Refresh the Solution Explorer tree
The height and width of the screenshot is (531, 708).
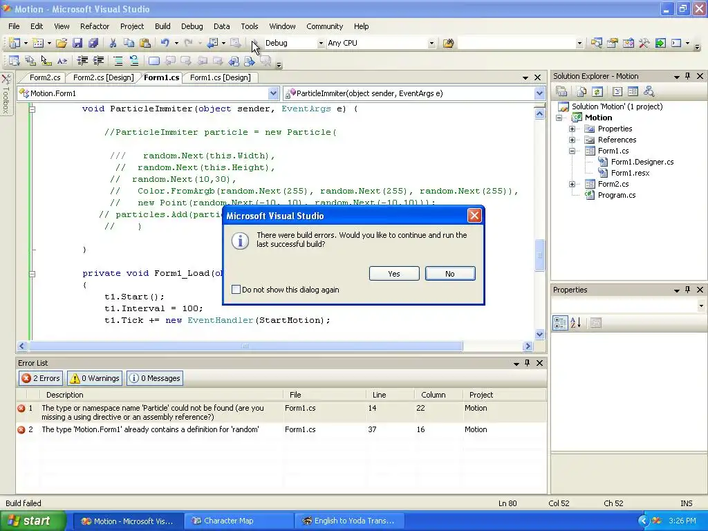click(597, 92)
